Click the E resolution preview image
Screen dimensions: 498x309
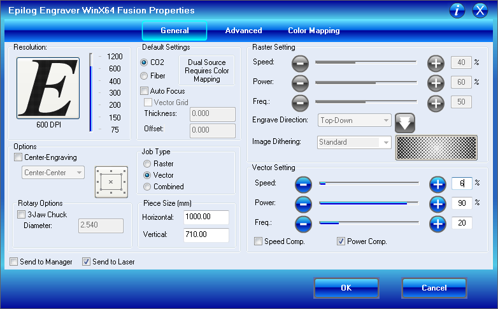click(x=48, y=88)
